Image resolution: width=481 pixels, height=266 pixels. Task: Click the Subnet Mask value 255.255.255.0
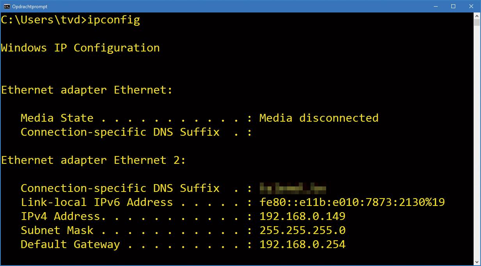(302, 230)
